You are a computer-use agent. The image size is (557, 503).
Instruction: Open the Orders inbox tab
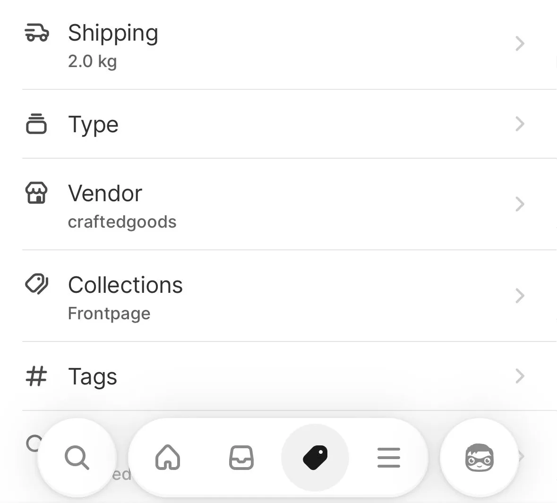click(241, 458)
